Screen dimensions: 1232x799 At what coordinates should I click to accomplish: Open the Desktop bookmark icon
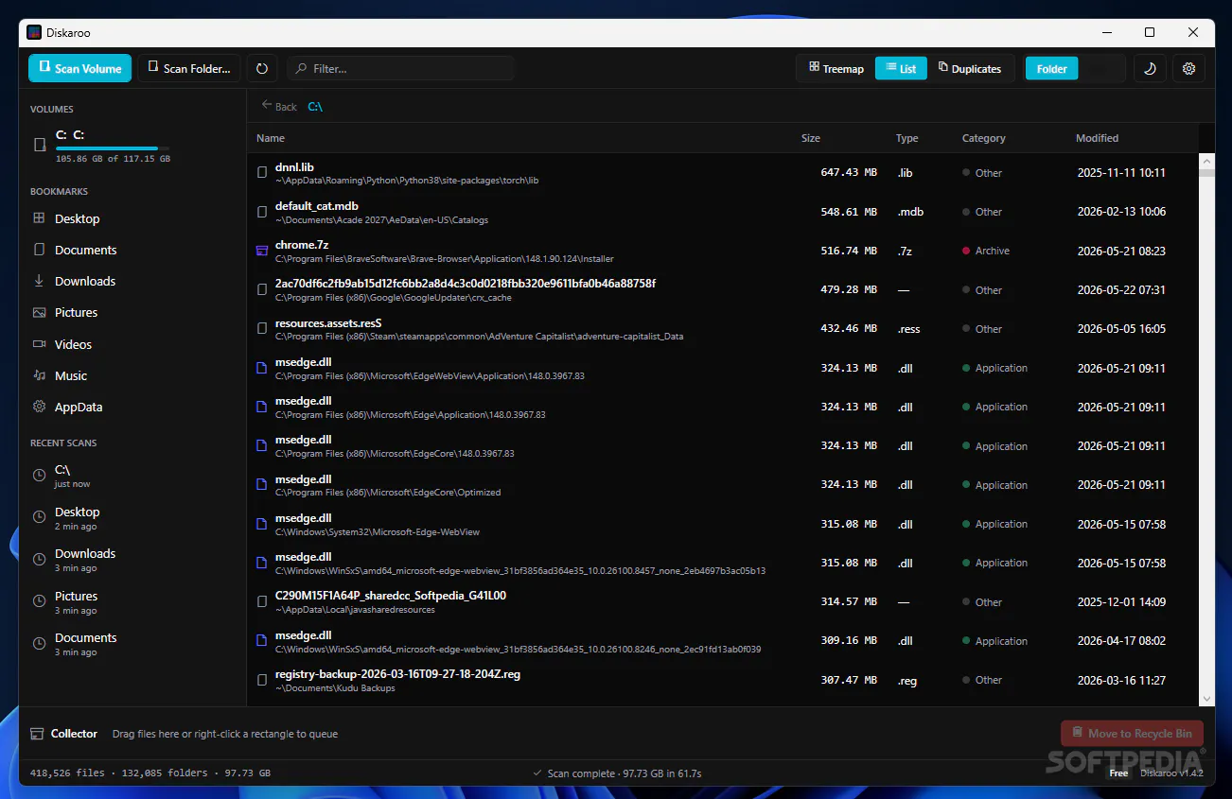click(x=39, y=218)
